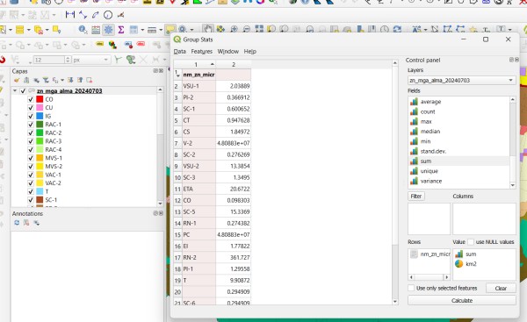Toggle visibility of zn_mga_alma_20240703 layer
This screenshot has width=527, height=322.
click(x=23, y=91)
